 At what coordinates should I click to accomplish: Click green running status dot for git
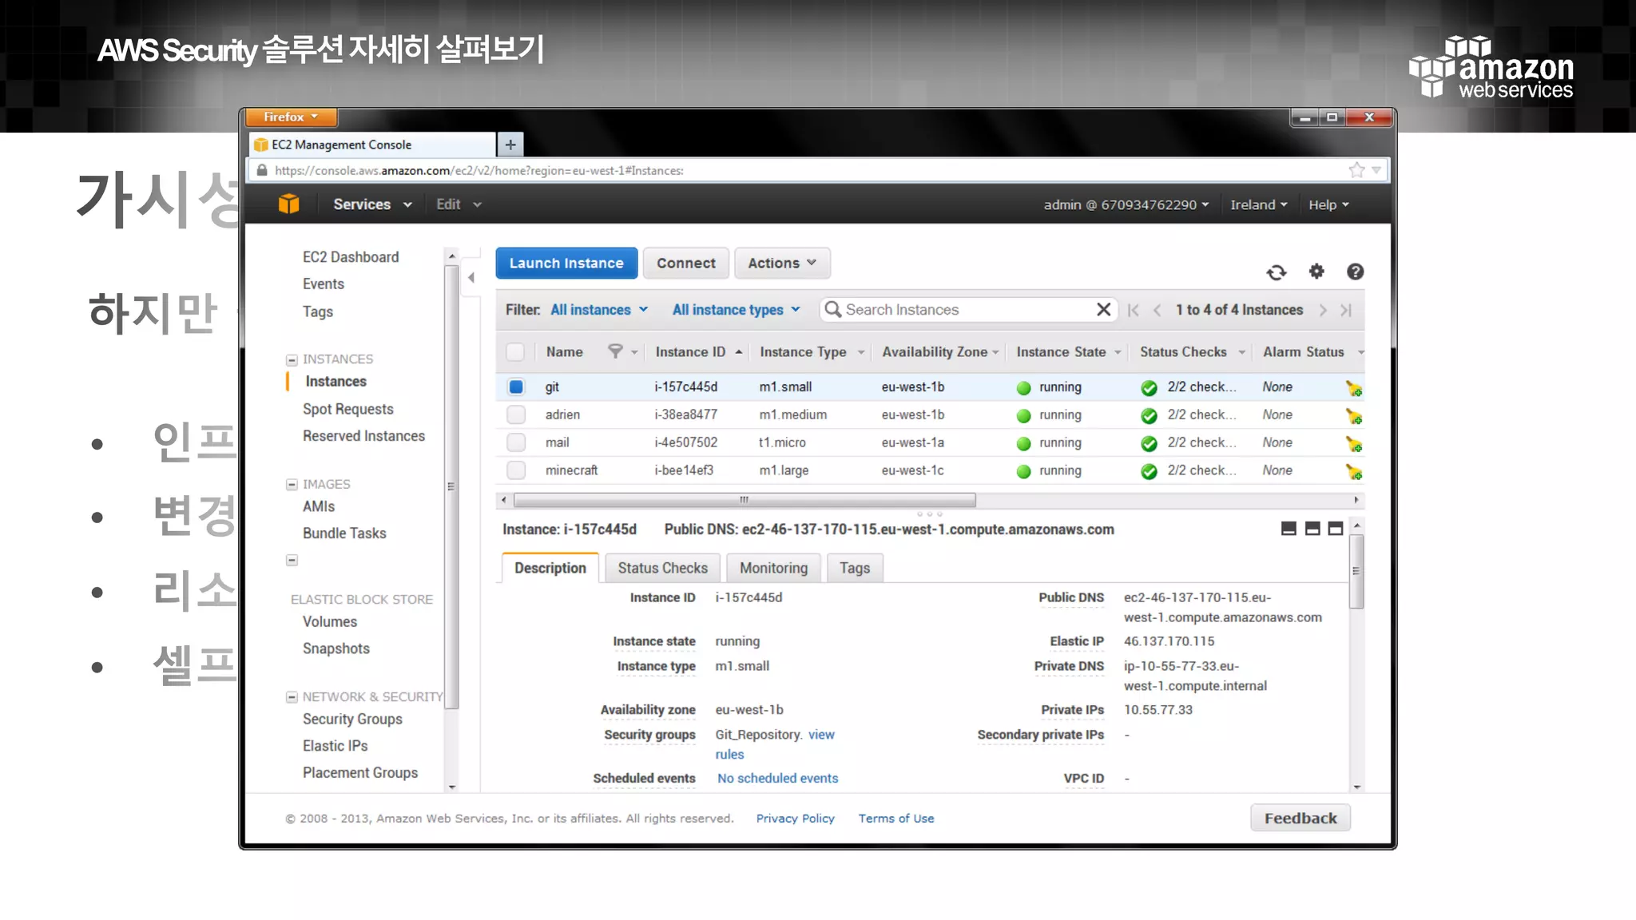(x=1023, y=388)
